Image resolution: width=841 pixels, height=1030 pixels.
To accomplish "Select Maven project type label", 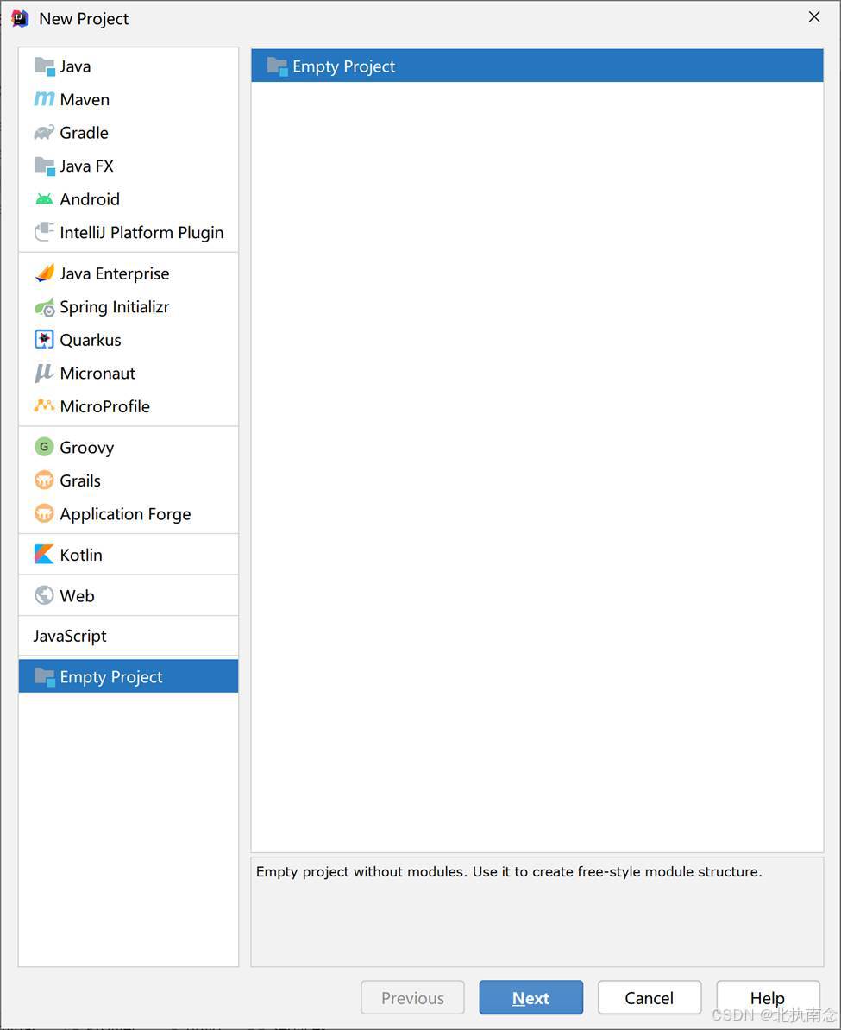I will [85, 100].
